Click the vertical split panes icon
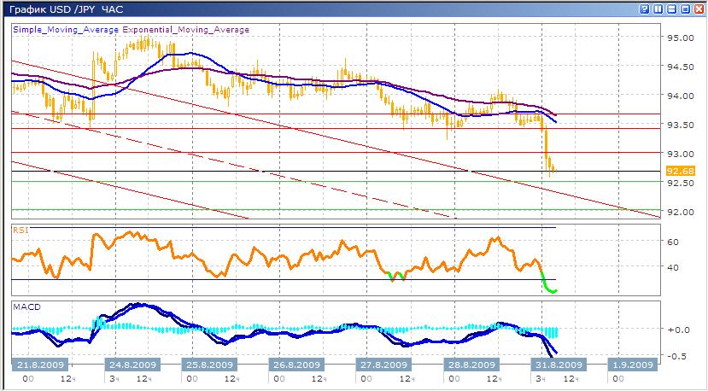Screen dimensions: 708x391 [659, 9]
